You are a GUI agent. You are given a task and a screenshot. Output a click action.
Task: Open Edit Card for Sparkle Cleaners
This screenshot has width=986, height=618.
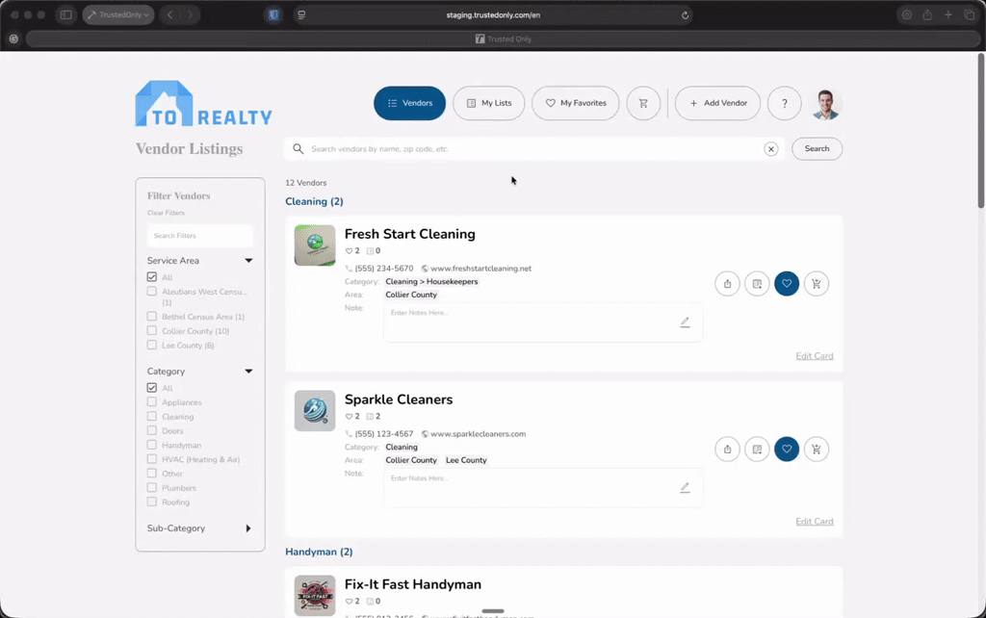point(815,521)
